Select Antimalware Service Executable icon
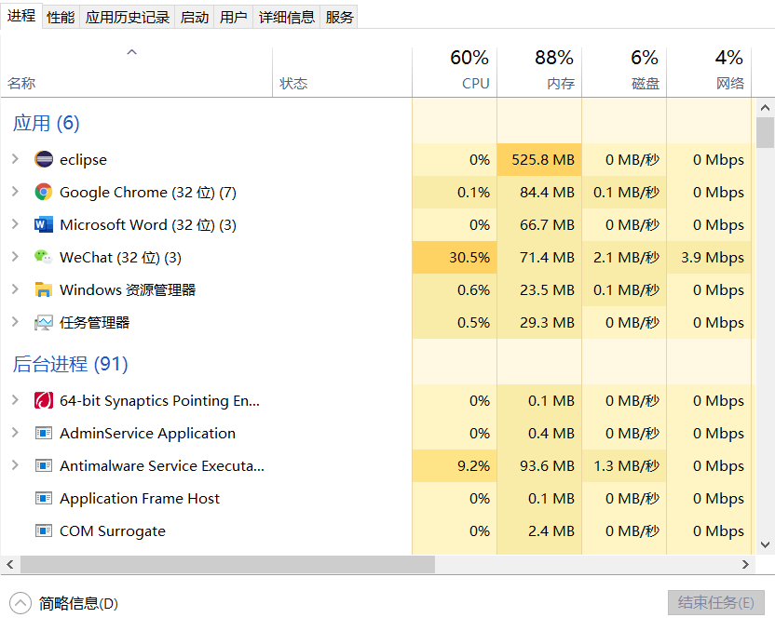The width and height of the screenshot is (775, 631). [x=44, y=465]
